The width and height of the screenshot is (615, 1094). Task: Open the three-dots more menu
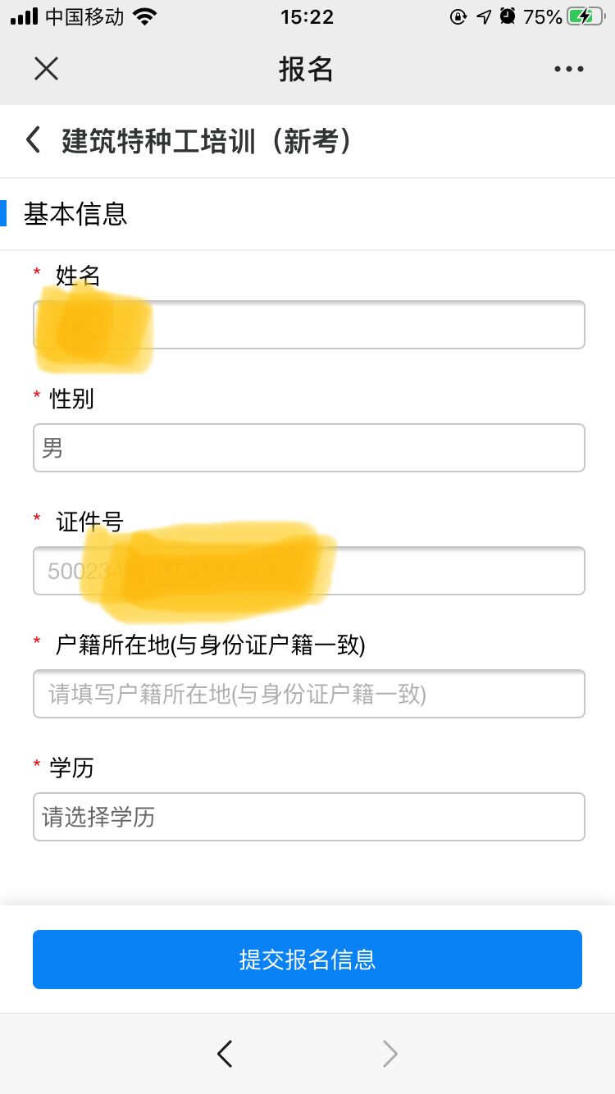tap(568, 69)
